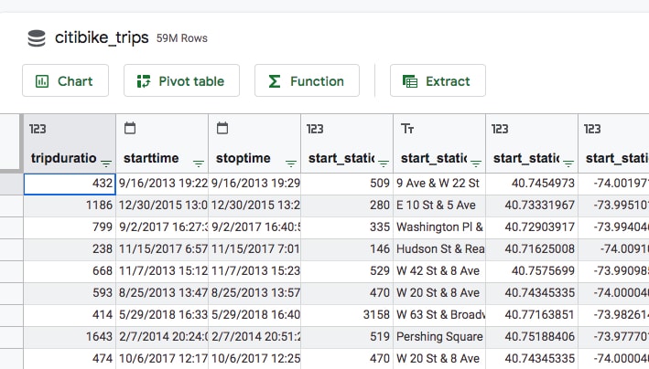This screenshot has width=649, height=369.
Task: Select station ID cell 529
Action: [x=347, y=271]
